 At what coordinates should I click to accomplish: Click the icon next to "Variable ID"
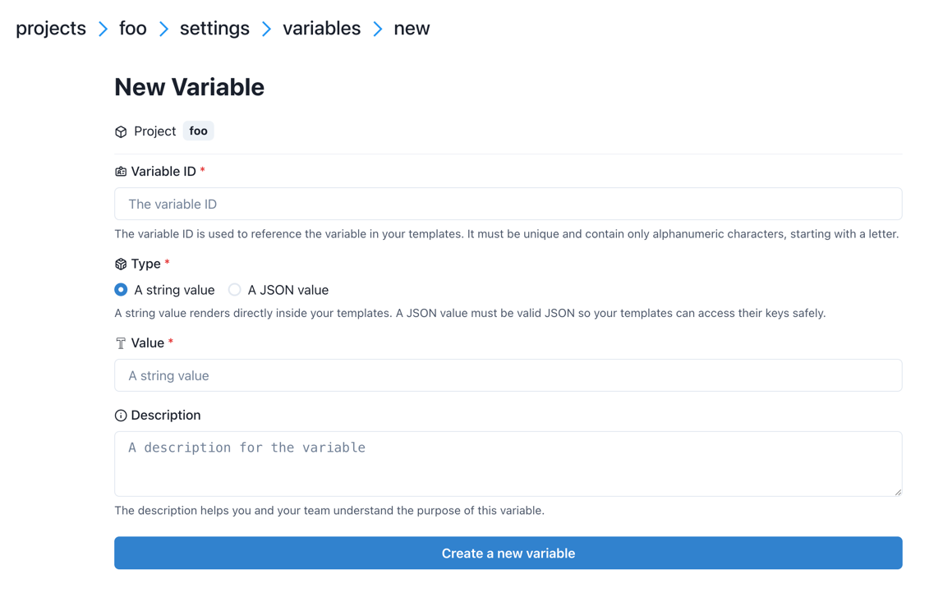[120, 171]
